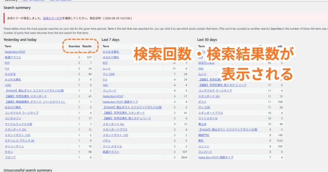Image resolution: width=328 pixels, height=172 pixels.
Task: Open スタンダード SN- in Yesterday and today table
Action: point(16,129)
